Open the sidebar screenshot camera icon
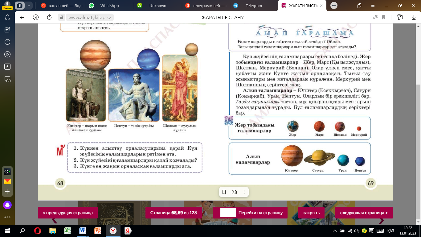Viewport: 421px width, 237px height. coord(7,79)
